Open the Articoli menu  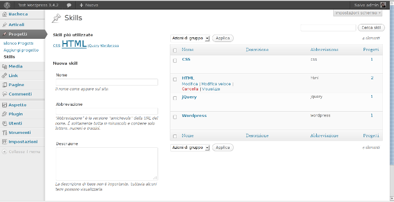pyautogui.click(x=17, y=25)
